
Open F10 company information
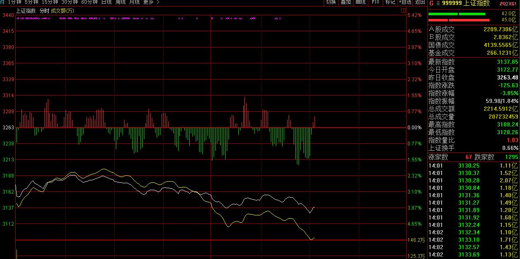(375, 2)
